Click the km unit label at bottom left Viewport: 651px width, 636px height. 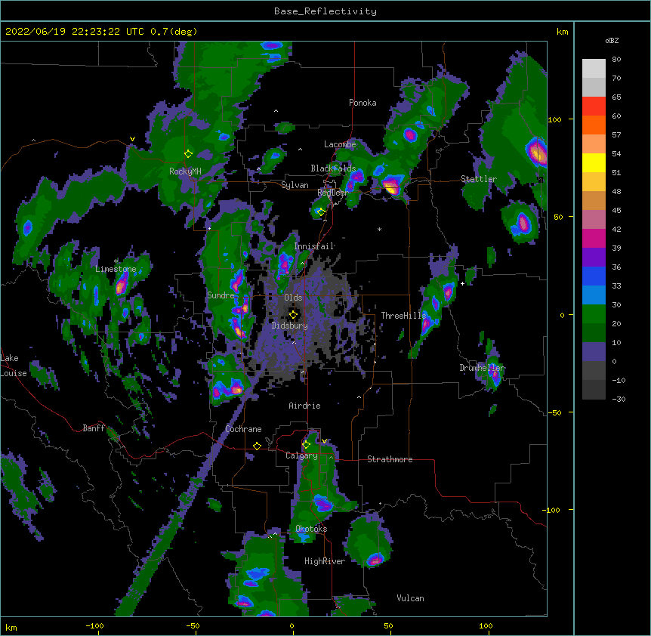click(x=11, y=628)
